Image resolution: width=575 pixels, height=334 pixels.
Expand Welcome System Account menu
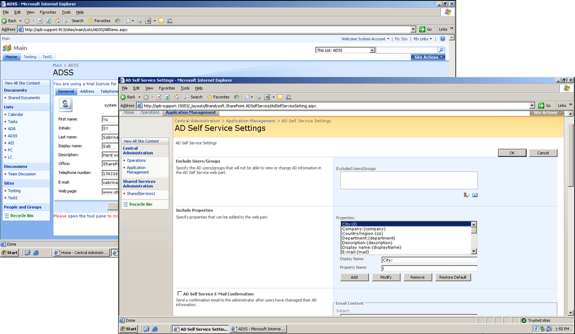point(365,39)
